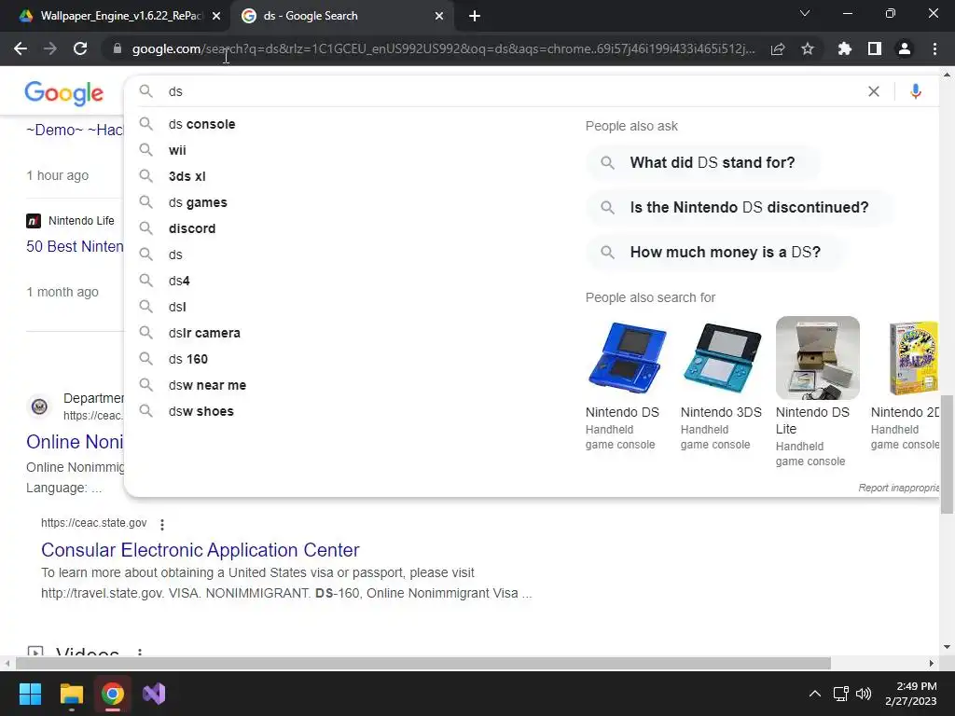Image resolution: width=955 pixels, height=716 pixels.
Task: Share this page icon in address bar
Action: click(778, 48)
